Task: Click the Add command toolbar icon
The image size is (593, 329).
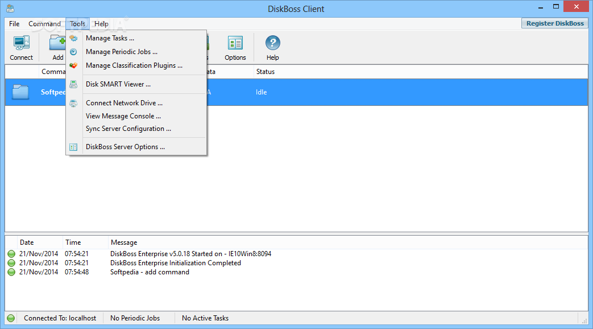Action: (57, 43)
